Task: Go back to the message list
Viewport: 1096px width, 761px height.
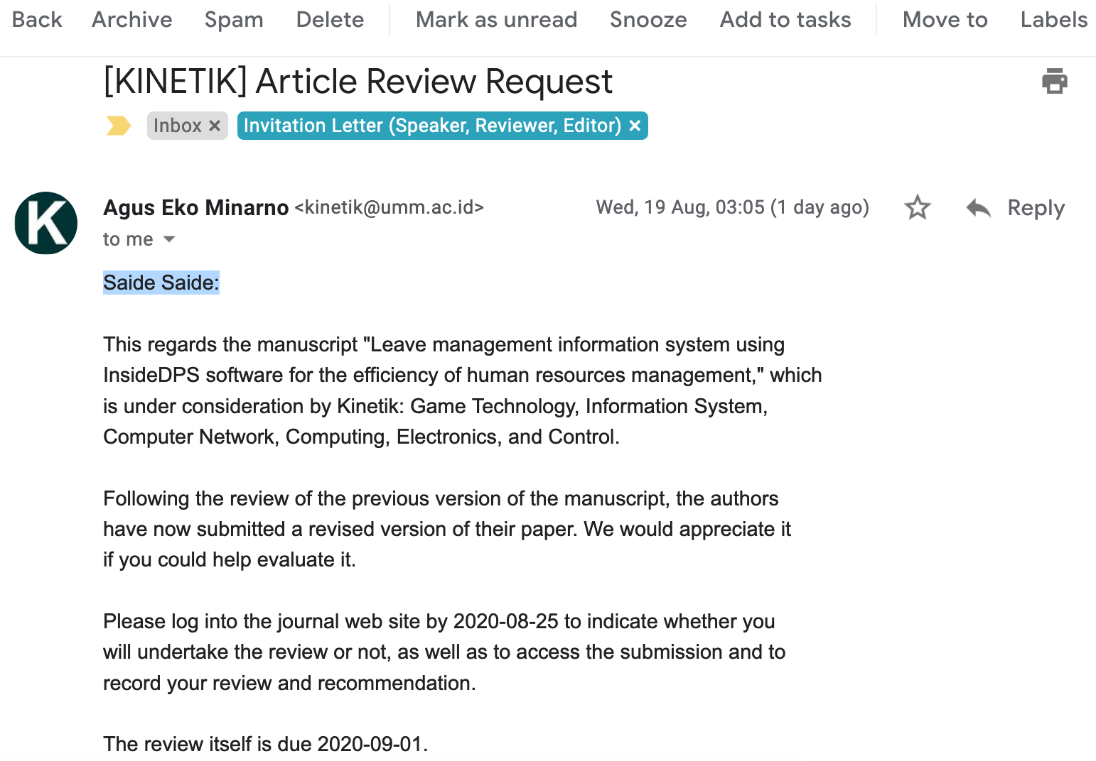Action: [x=37, y=20]
